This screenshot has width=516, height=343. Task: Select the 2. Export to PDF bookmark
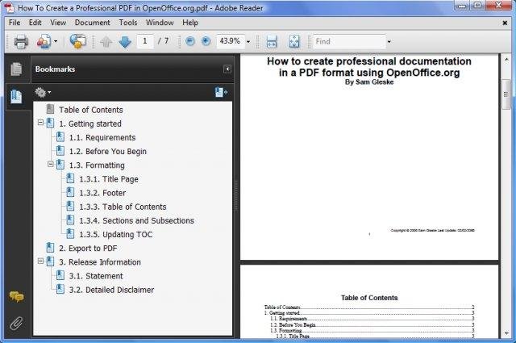(88, 248)
